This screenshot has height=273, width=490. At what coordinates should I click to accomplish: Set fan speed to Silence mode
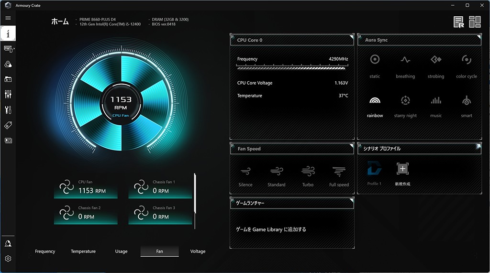(x=245, y=172)
